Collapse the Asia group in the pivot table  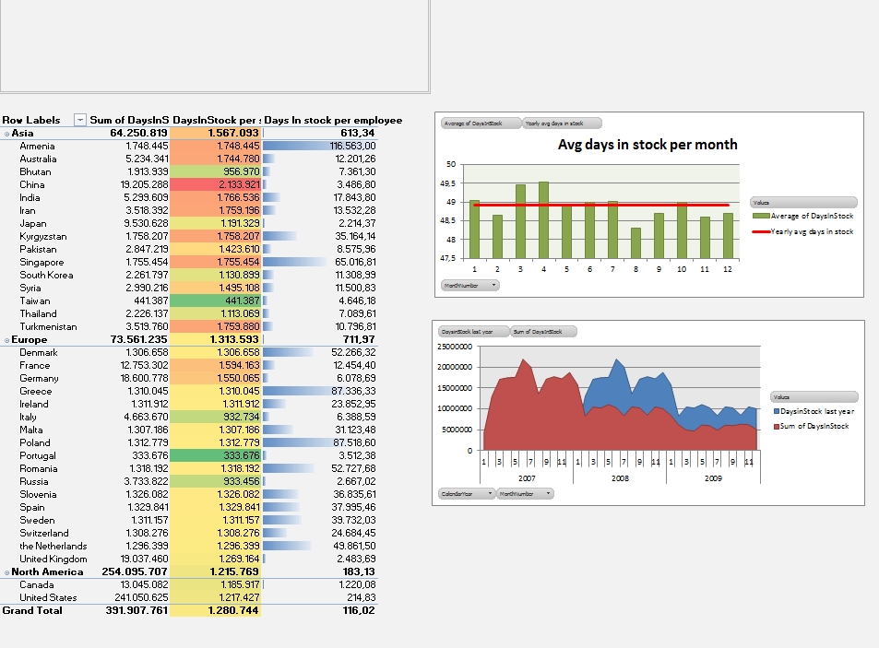click(x=8, y=133)
